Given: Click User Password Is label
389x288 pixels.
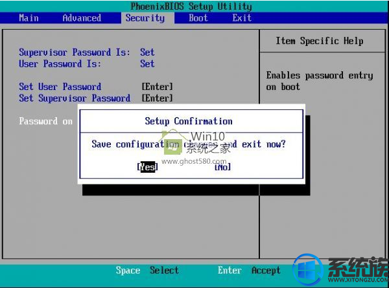Looking at the screenshot, I should [60, 64].
